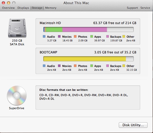Click BOOTCAMP Apps green swatch
Viewport: 153px width, 133px height.
(92, 66)
